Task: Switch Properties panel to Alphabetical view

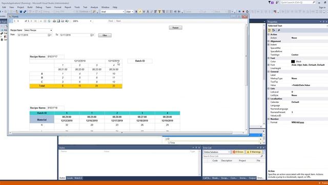Action: pos(274,30)
